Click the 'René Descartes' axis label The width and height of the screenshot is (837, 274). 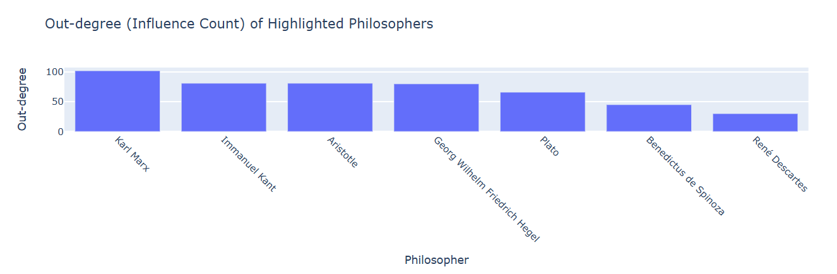point(780,164)
